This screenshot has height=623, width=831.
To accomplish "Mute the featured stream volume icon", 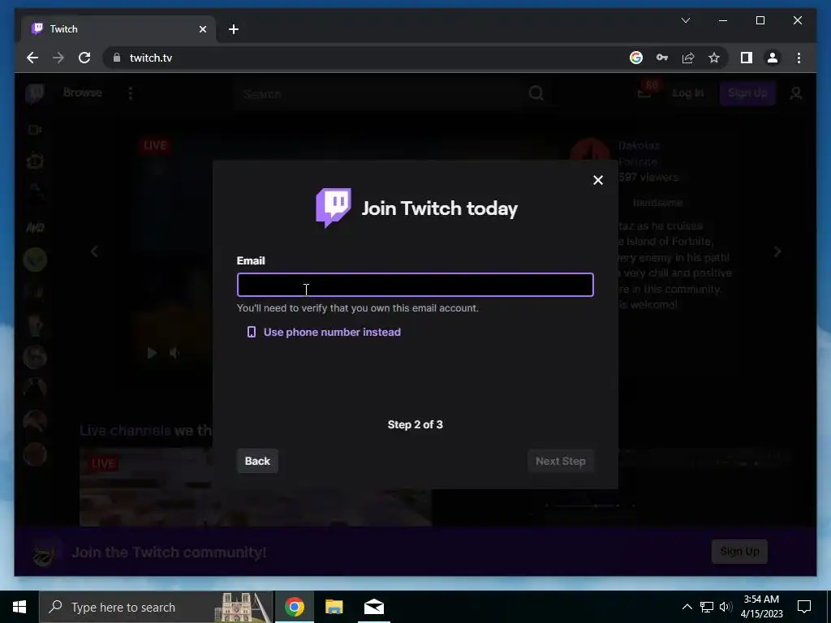I will click(174, 353).
